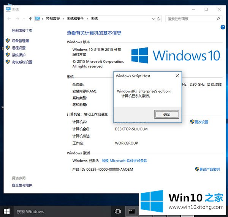Image resolution: width=228 pixels, height=217 pixels.
Task: Click the 查看有关计算机的基本信息 heading
Action: click(94, 33)
